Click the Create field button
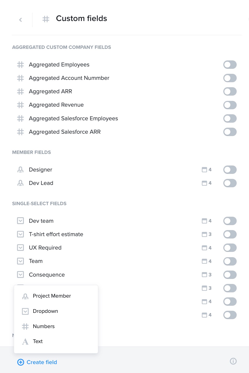The height and width of the screenshot is (373, 249). click(x=37, y=362)
